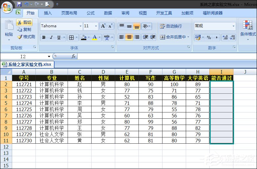
Task: Click the wén phonetic guide icon
Action: (107, 37)
